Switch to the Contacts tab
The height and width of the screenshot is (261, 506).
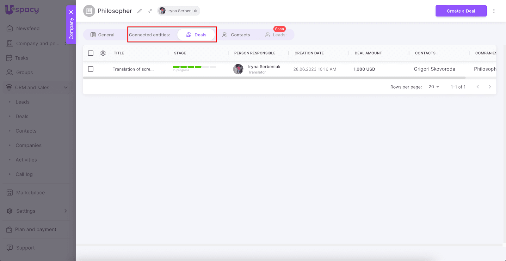tap(236, 35)
